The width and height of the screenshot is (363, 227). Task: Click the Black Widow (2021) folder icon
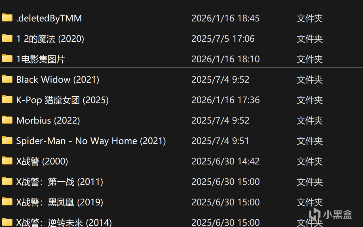click(x=7, y=79)
